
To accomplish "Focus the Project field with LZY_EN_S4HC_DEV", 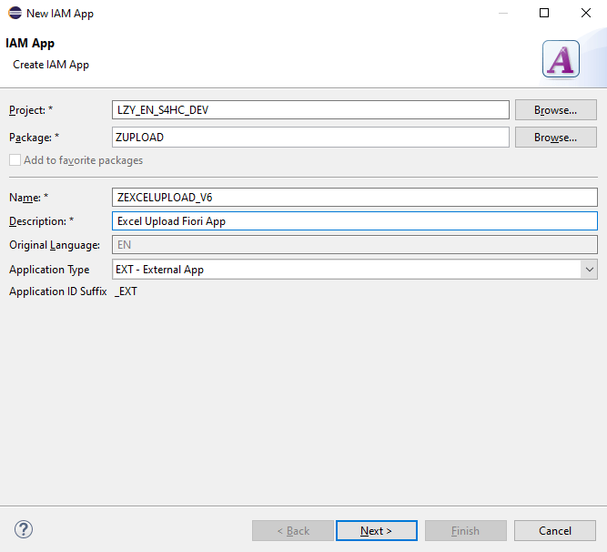I will pyautogui.click(x=309, y=110).
